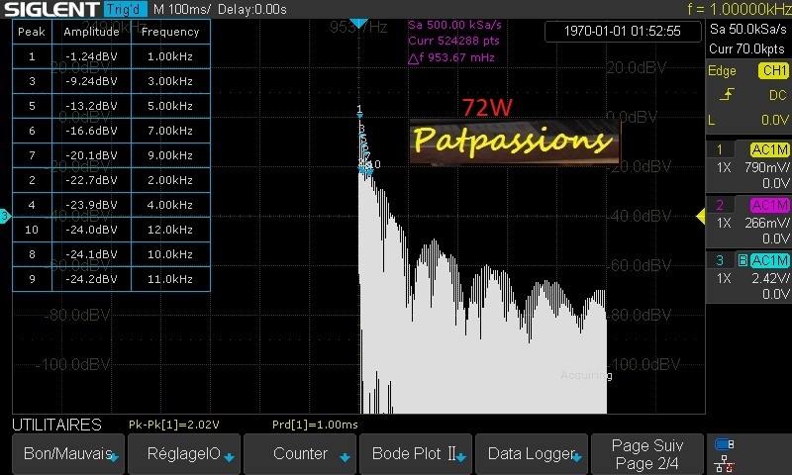This screenshot has width=792, height=475.
Task: Click the rising edge trigger slope icon
Action: [728, 95]
